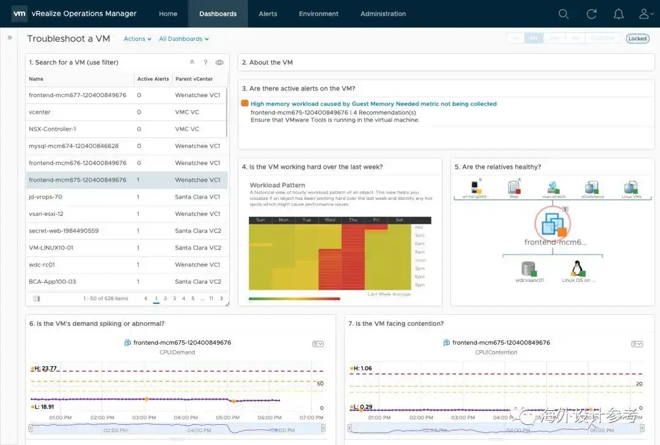Open the Actions dropdown
The height and width of the screenshot is (445, 660).
click(137, 39)
